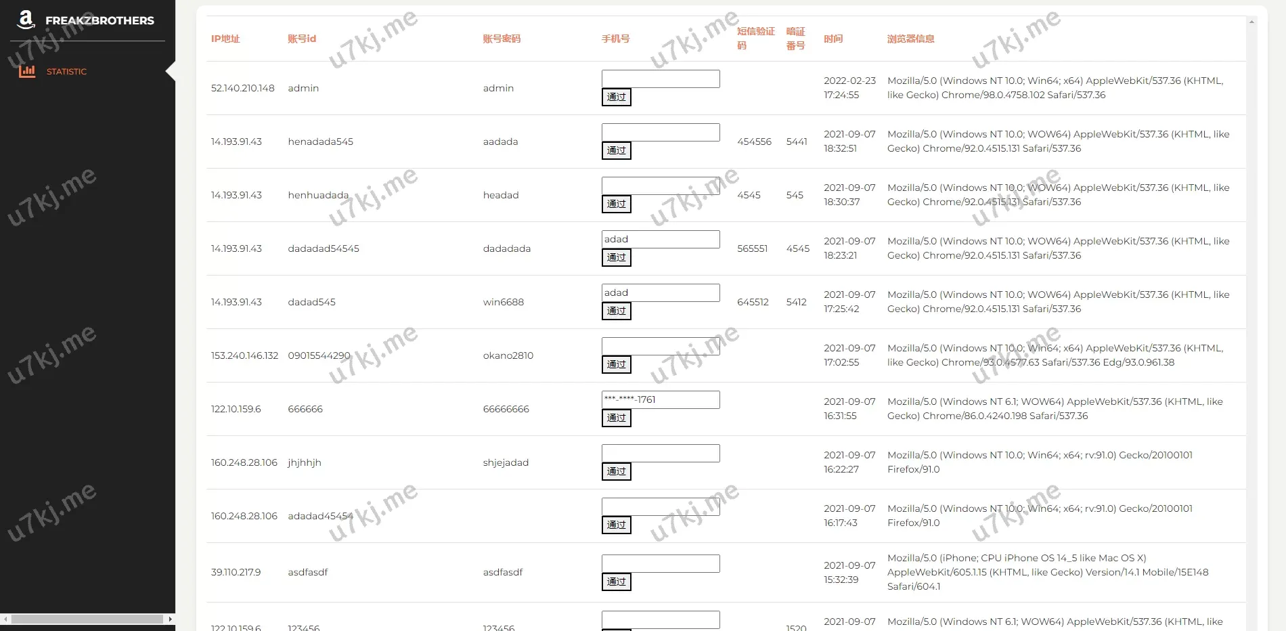Click the FREAKZBROTHERS brand title

(99, 20)
